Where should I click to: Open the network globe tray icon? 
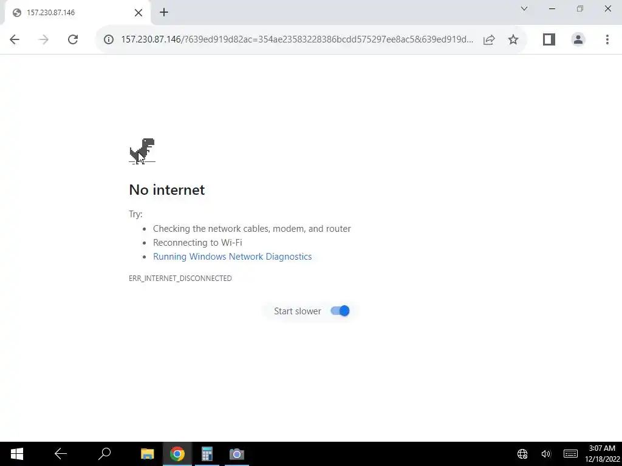pos(522,454)
